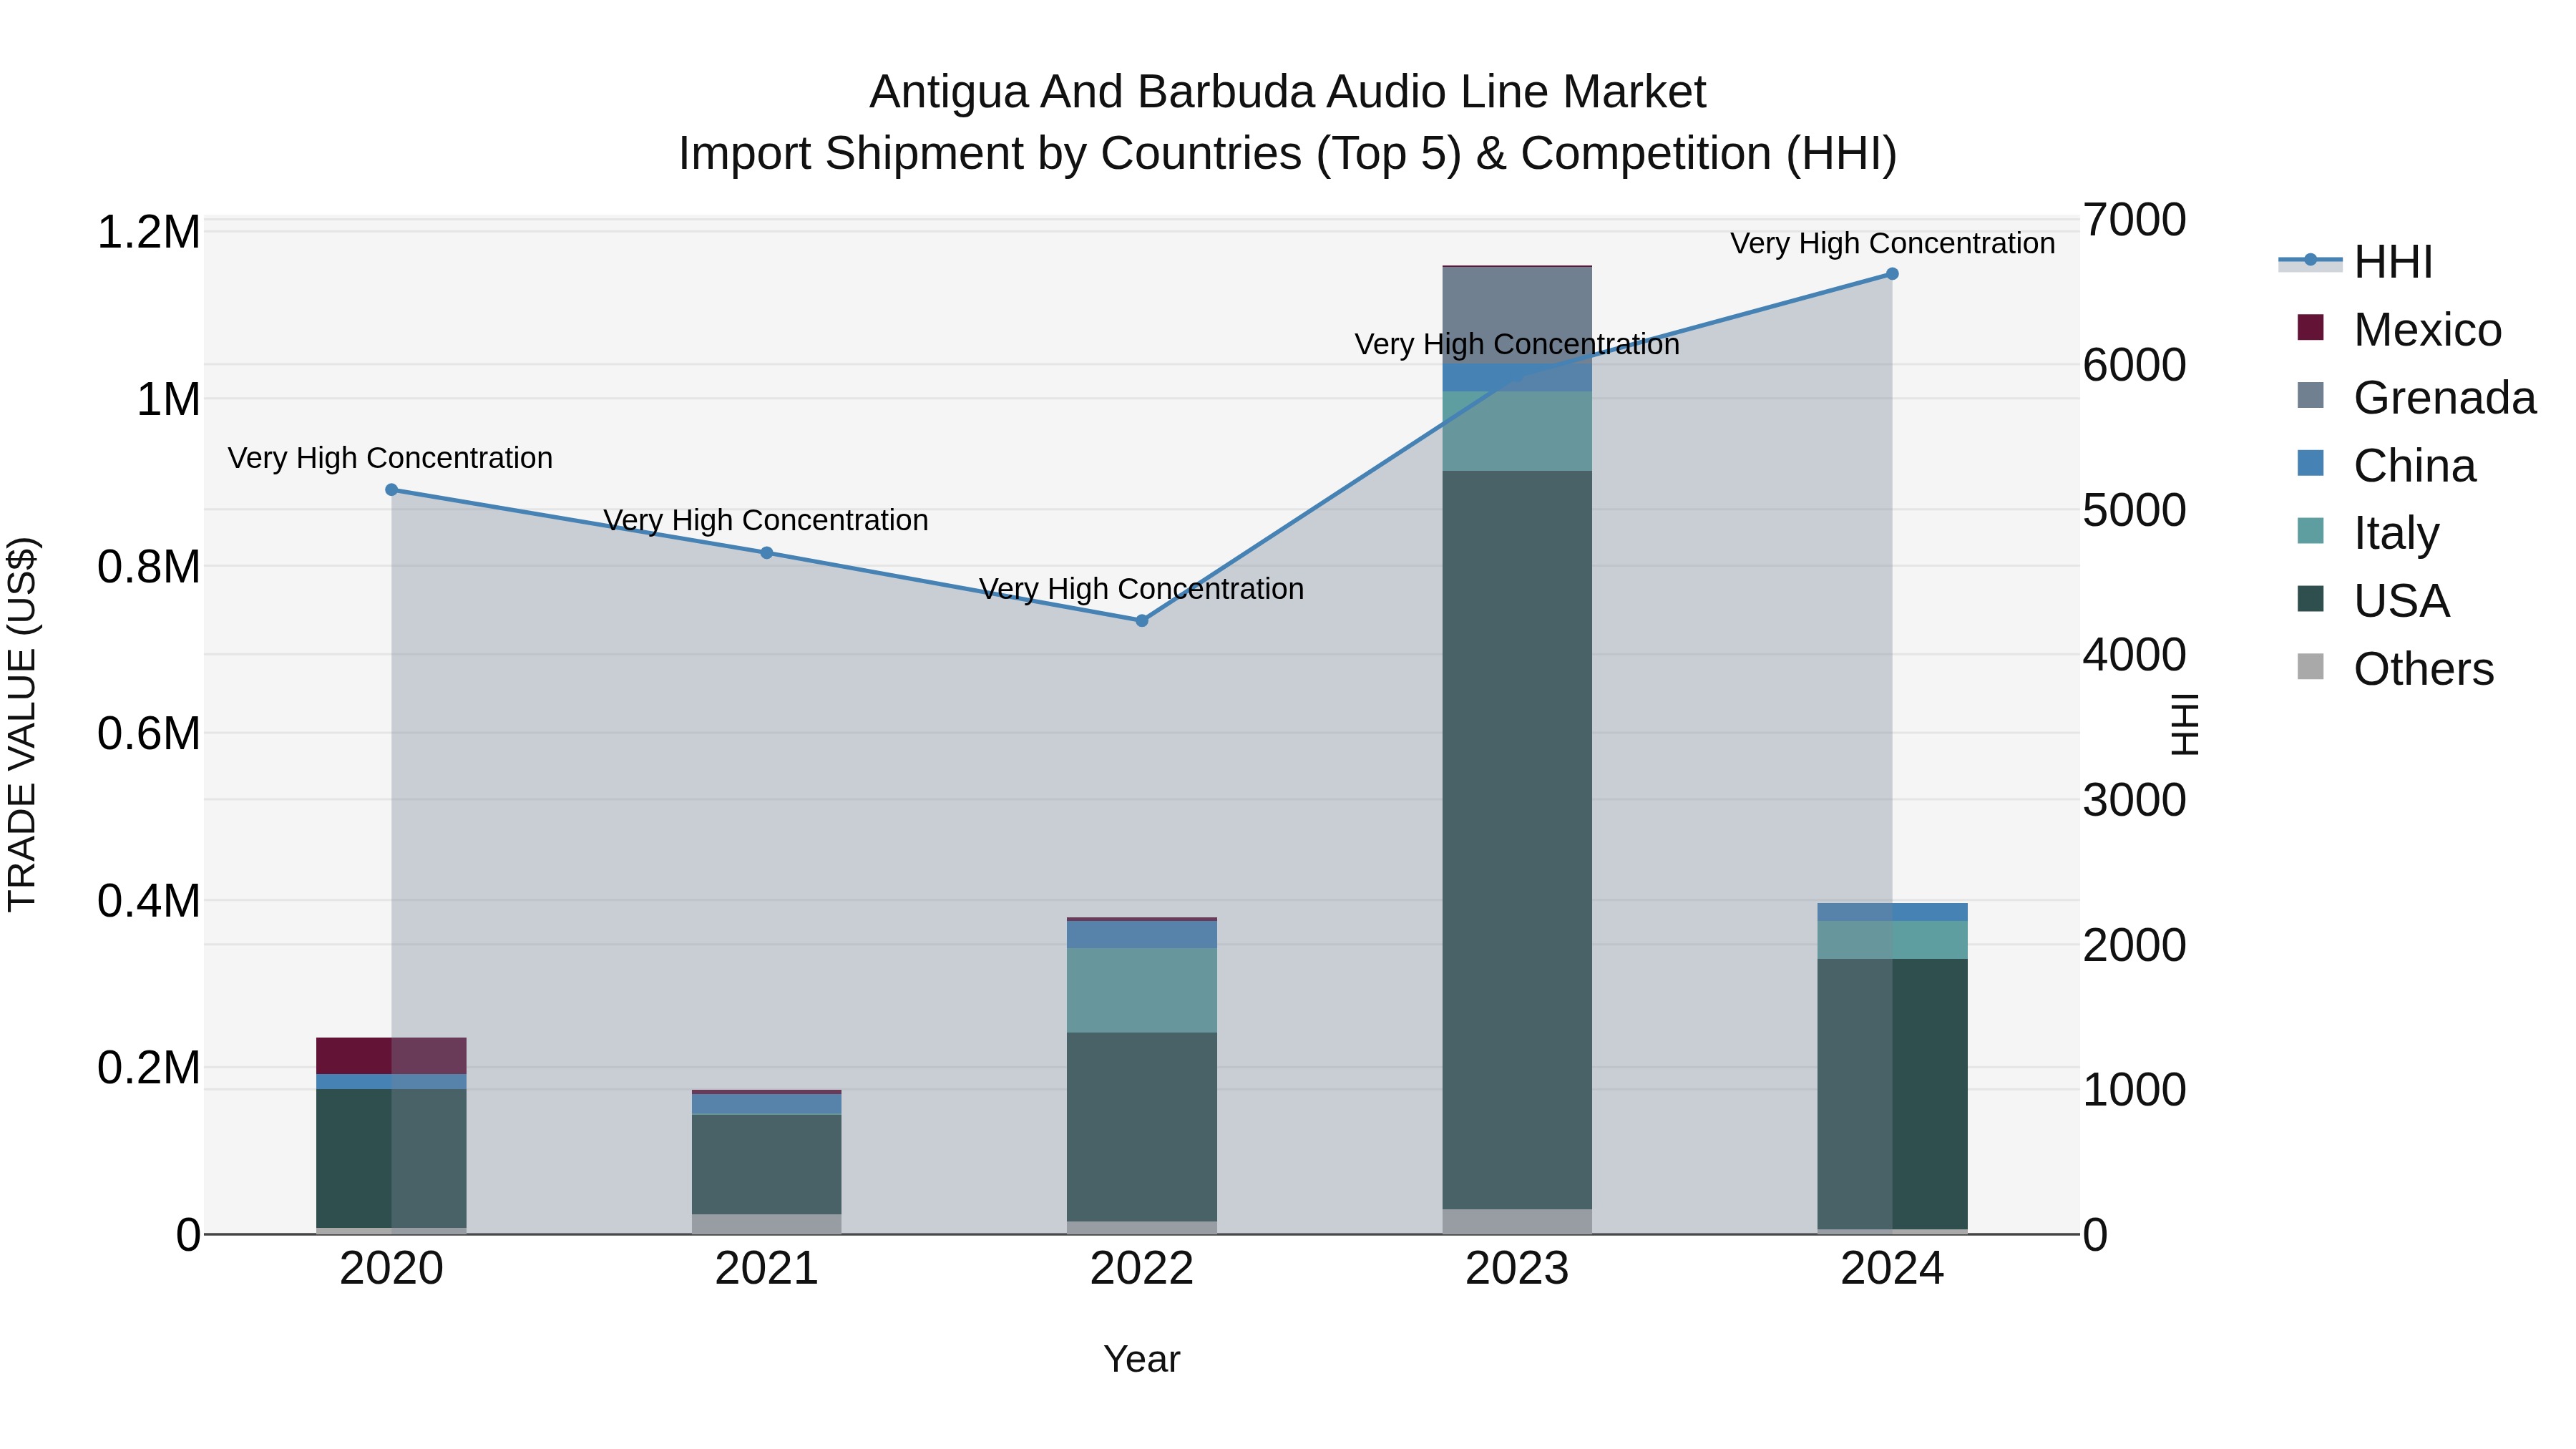This screenshot has width=2576, height=1449.
Task: Click the USA segment of 2024 bar
Action: [x=1892, y=1094]
